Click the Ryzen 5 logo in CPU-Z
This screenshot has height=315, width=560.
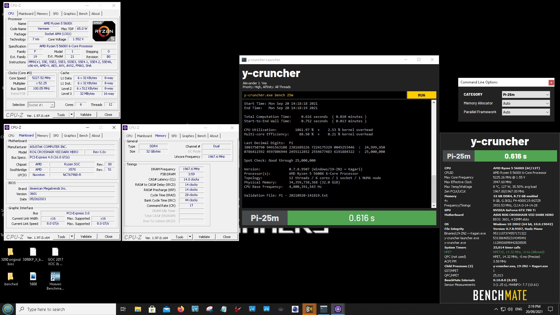click(x=104, y=31)
